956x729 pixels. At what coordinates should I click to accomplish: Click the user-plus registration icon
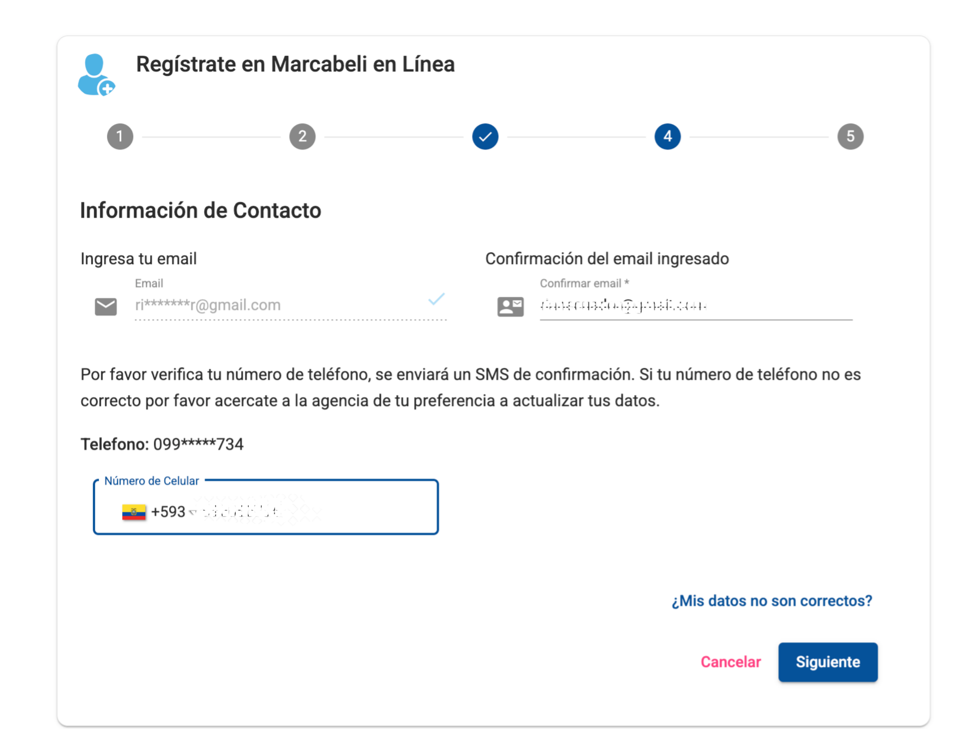tap(96, 75)
